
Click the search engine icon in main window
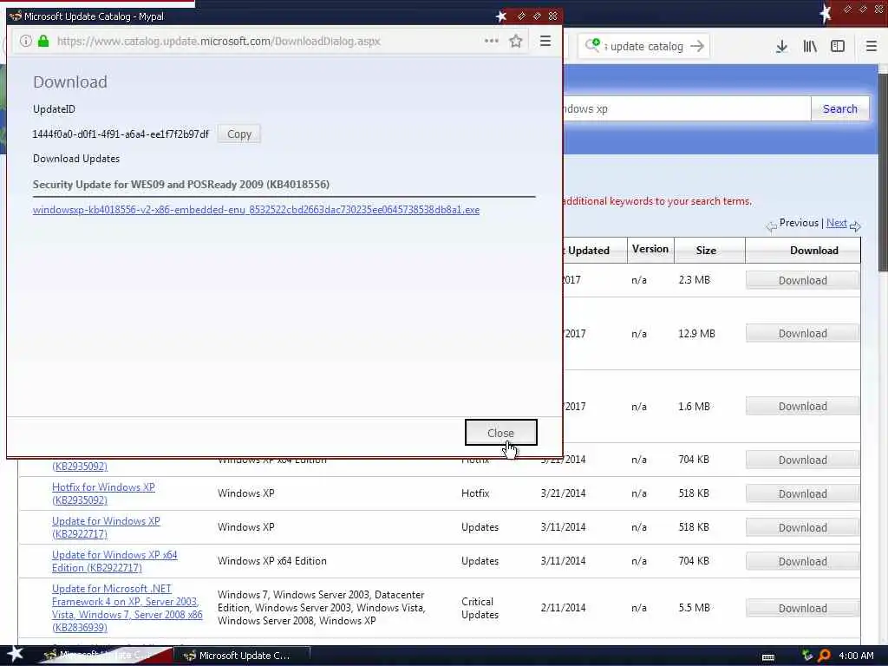pyautogui.click(x=592, y=45)
